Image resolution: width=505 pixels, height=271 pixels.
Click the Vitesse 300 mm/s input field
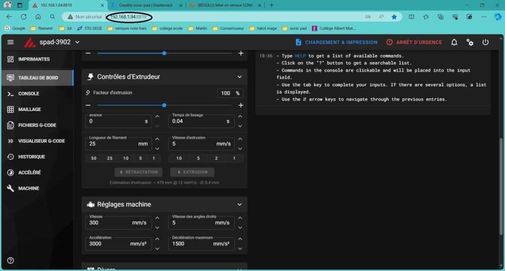tap(119, 223)
